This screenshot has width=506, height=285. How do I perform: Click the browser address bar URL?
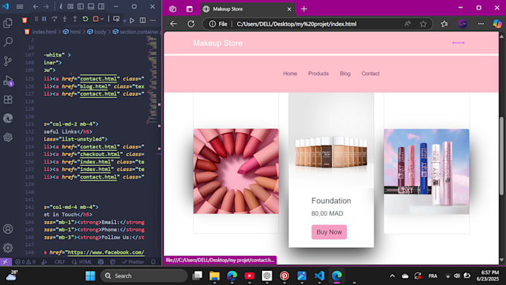(x=297, y=24)
